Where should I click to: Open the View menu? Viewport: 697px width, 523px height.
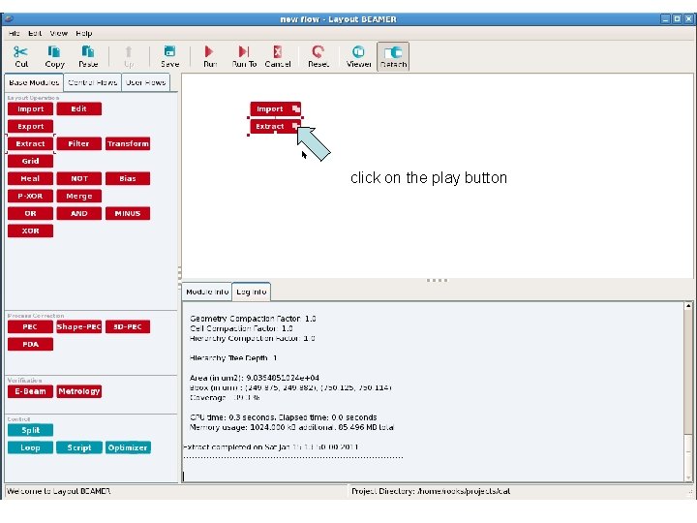59,33
